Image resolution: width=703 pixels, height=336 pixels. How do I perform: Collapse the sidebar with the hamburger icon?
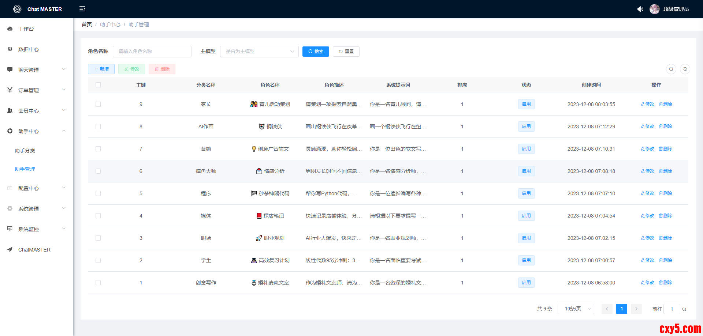pyautogui.click(x=82, y=9)
